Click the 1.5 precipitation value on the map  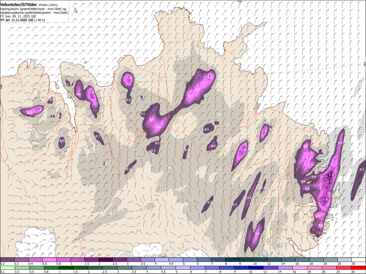coord(243,150)
